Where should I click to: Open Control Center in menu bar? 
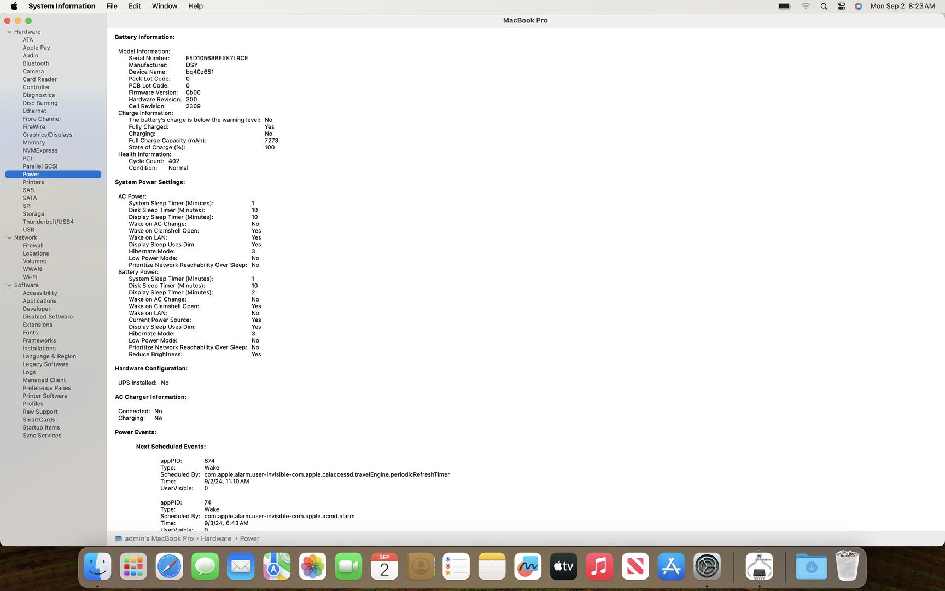pyautogui.click(x=841, y=7)
